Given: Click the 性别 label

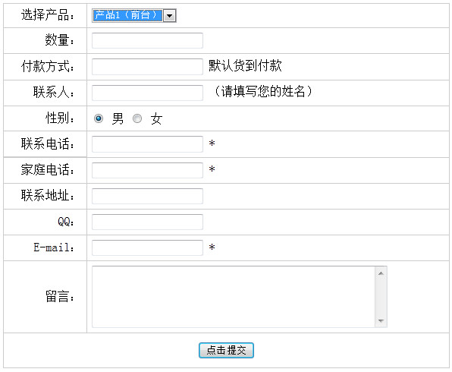Looking at the screenshot, I should tap(60, 118).
